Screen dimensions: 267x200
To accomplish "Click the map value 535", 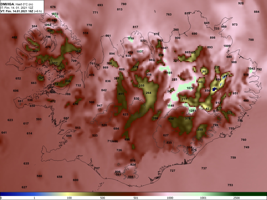I will [x=169, y=143].
